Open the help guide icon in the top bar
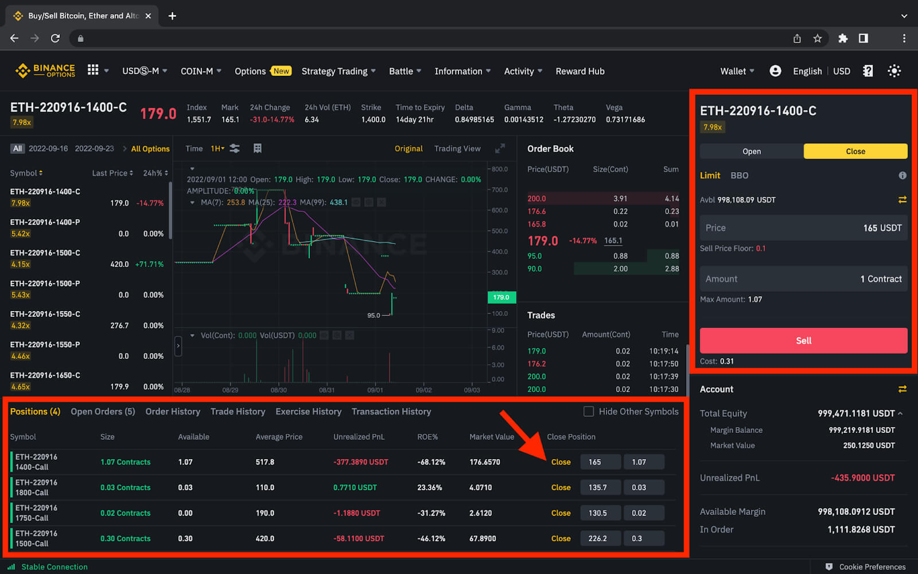The height and width of the screenshot is (574, 918). [x=868, y=71]
